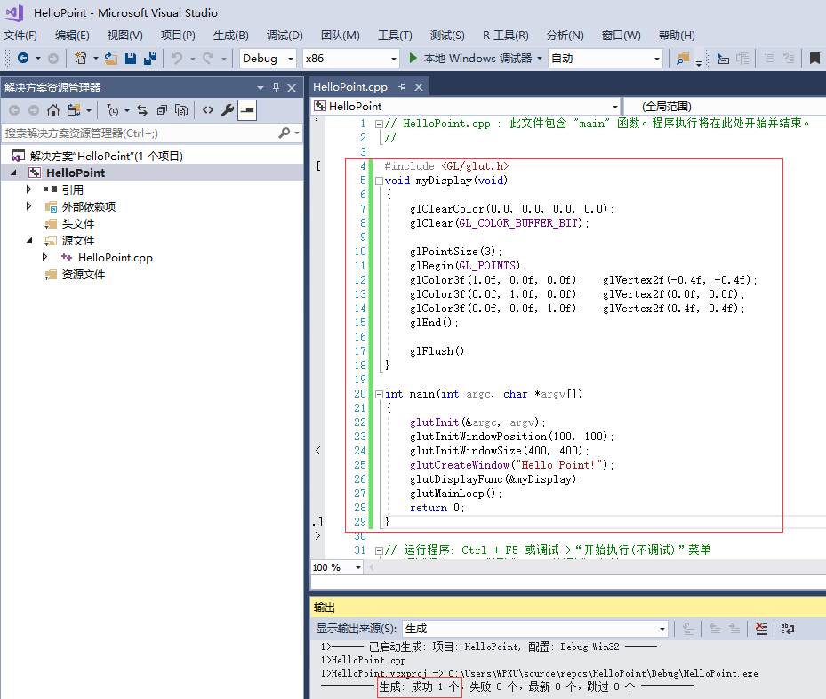Click the View Code angle-brackets icon
Image resolution: width=826 pixels, height=699 pixels.
click(x=208, y=110)
